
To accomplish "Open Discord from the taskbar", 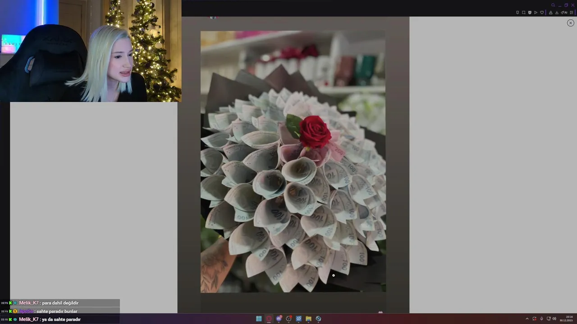I will (x=279, y=319).
